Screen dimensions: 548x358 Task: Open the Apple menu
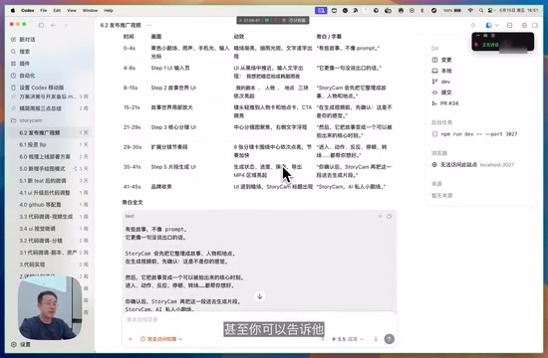(x=13, y=11)
